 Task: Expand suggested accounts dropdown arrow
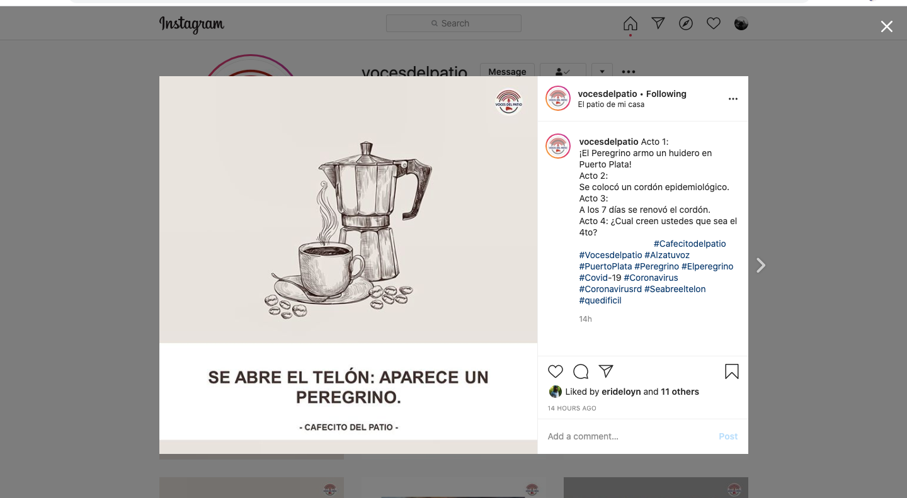tap(602, 71)
